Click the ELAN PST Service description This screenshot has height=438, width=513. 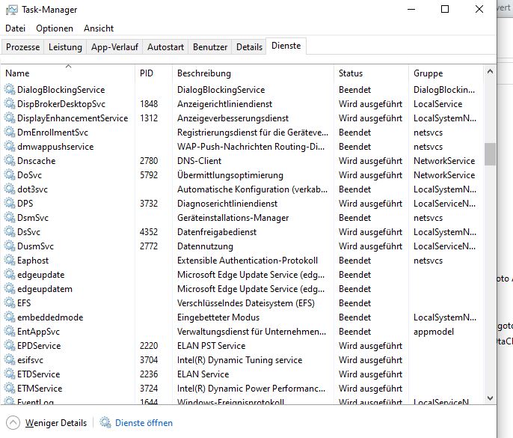pos(212,346)
